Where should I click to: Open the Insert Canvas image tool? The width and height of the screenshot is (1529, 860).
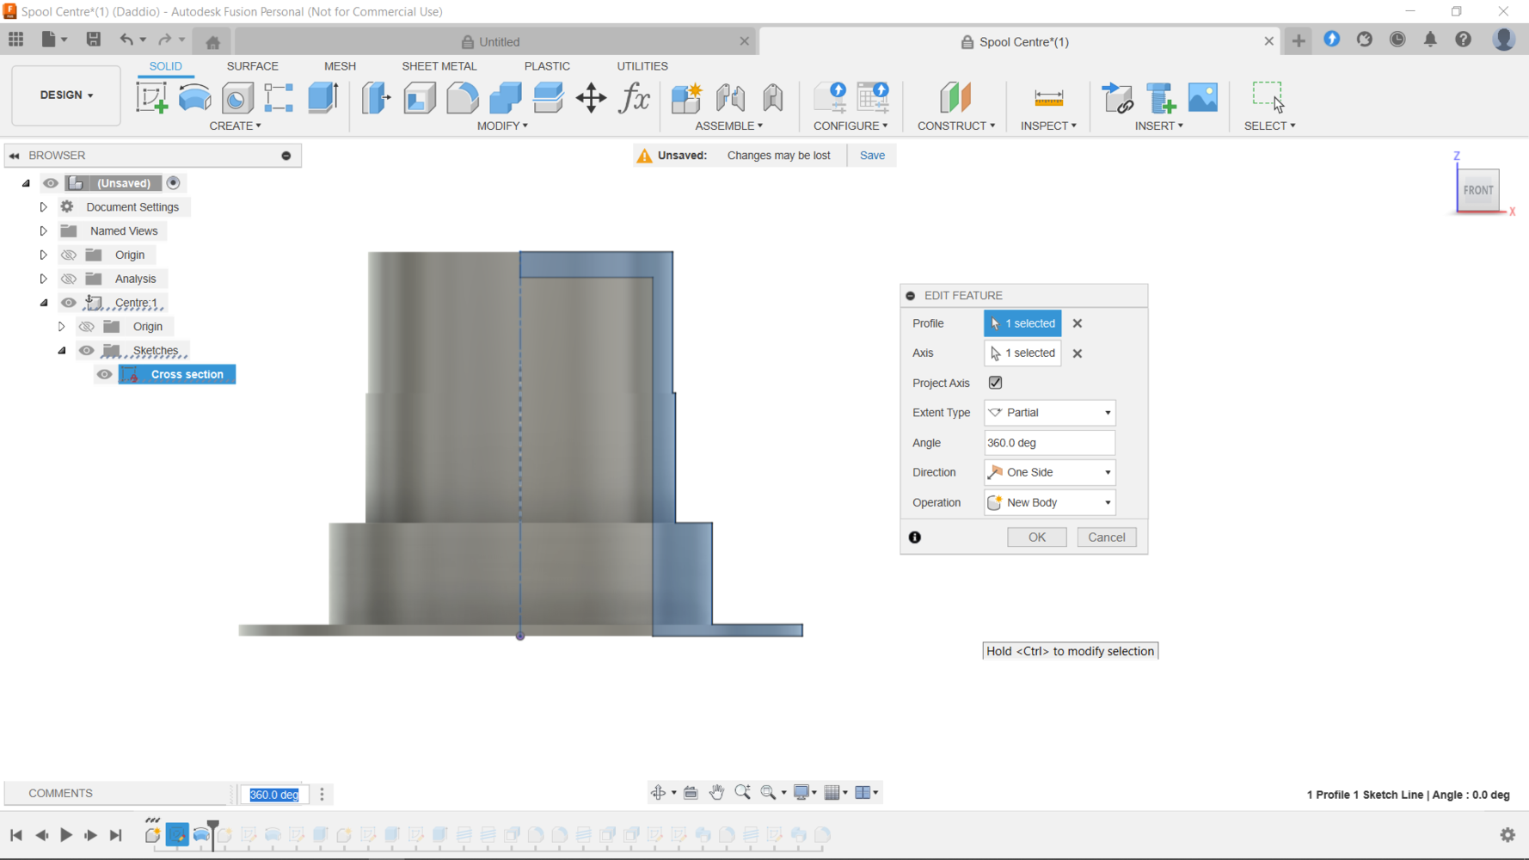[1203, 97]
